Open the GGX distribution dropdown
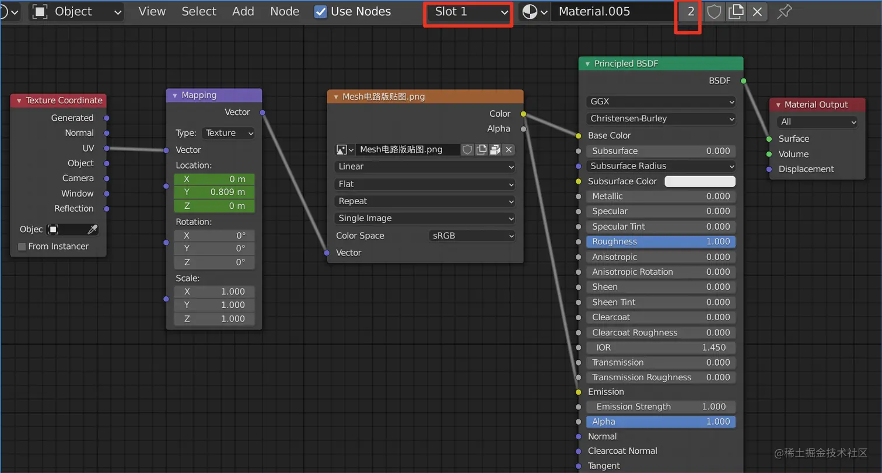The width and height of the screenshot is (882, 473). (661, 101)
